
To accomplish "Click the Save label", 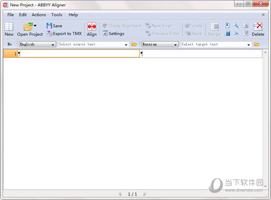I will 57,26.
